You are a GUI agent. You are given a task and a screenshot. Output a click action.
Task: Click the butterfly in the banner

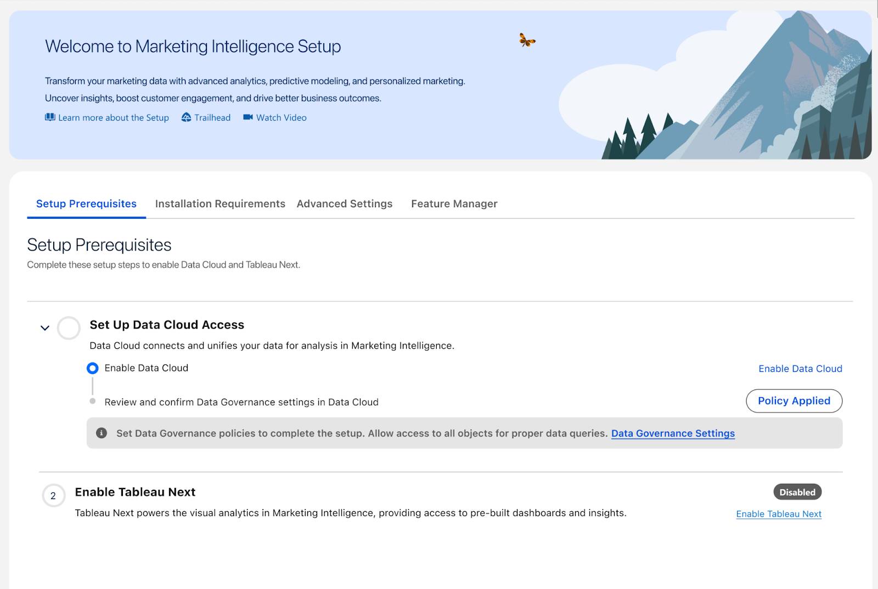pos(527,40)
